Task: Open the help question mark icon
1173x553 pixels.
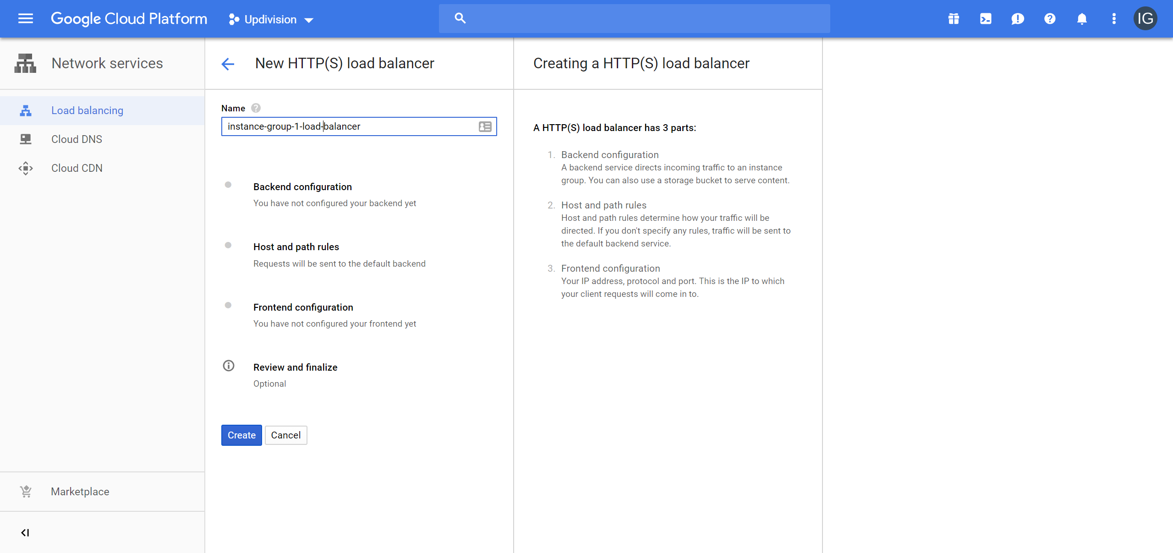Action: click(x=1050, y=19)
